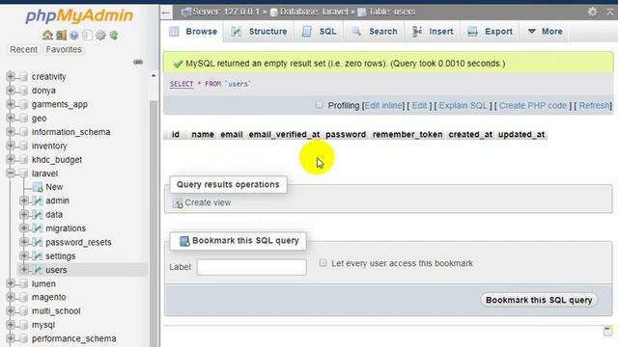Switch to the Favorites tab
618x347 pixels.
click(64, 49)
